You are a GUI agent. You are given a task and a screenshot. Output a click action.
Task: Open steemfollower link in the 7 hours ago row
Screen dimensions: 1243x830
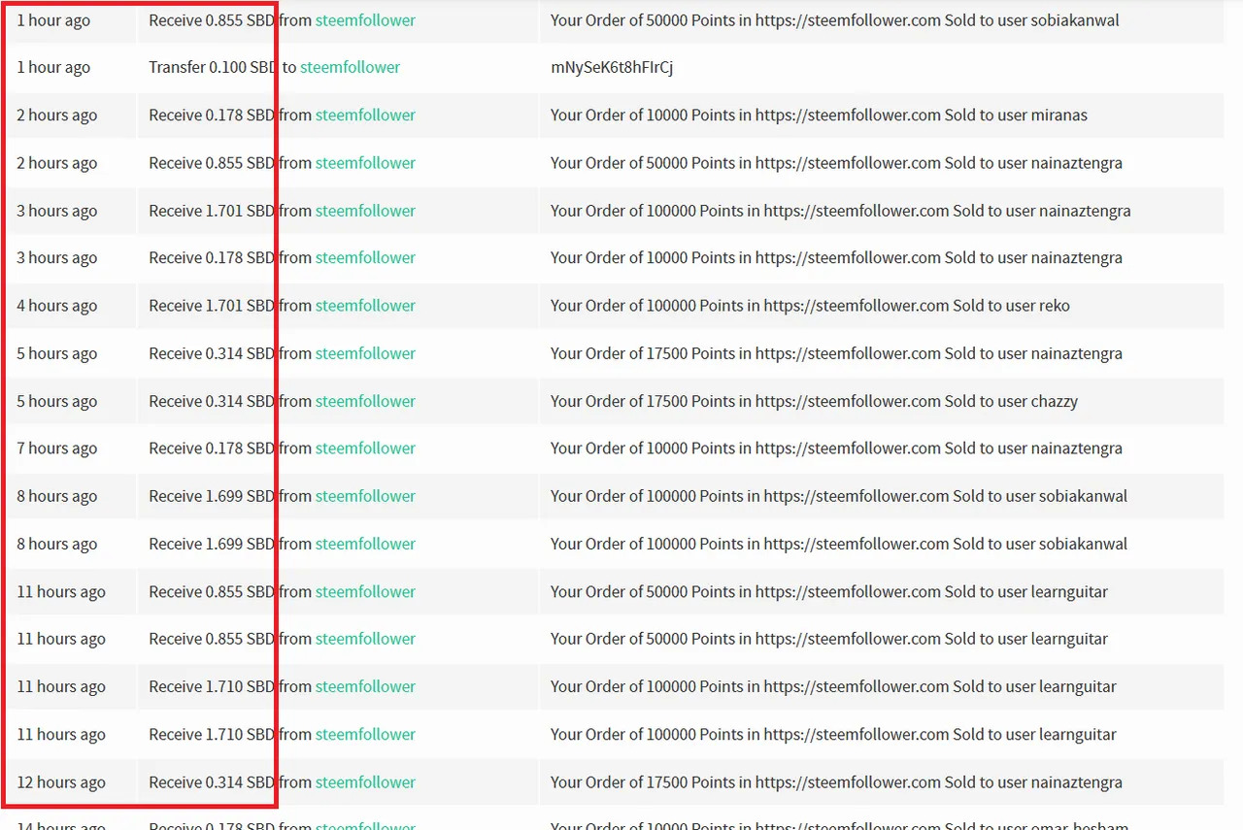365,448
